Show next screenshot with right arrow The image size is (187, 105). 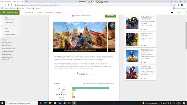pos(117,37)
